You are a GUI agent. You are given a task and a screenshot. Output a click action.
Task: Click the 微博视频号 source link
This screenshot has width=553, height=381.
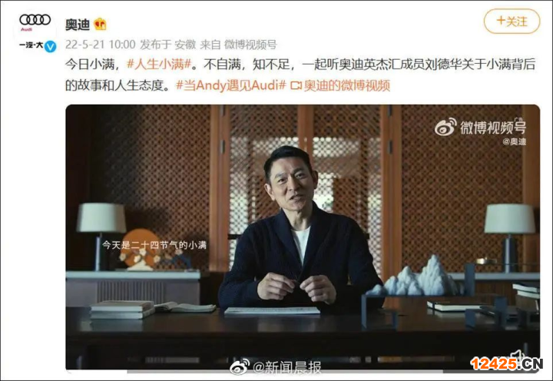[250, 45]
